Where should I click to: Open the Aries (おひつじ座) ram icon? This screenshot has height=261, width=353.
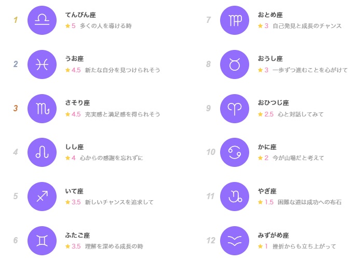235,109
